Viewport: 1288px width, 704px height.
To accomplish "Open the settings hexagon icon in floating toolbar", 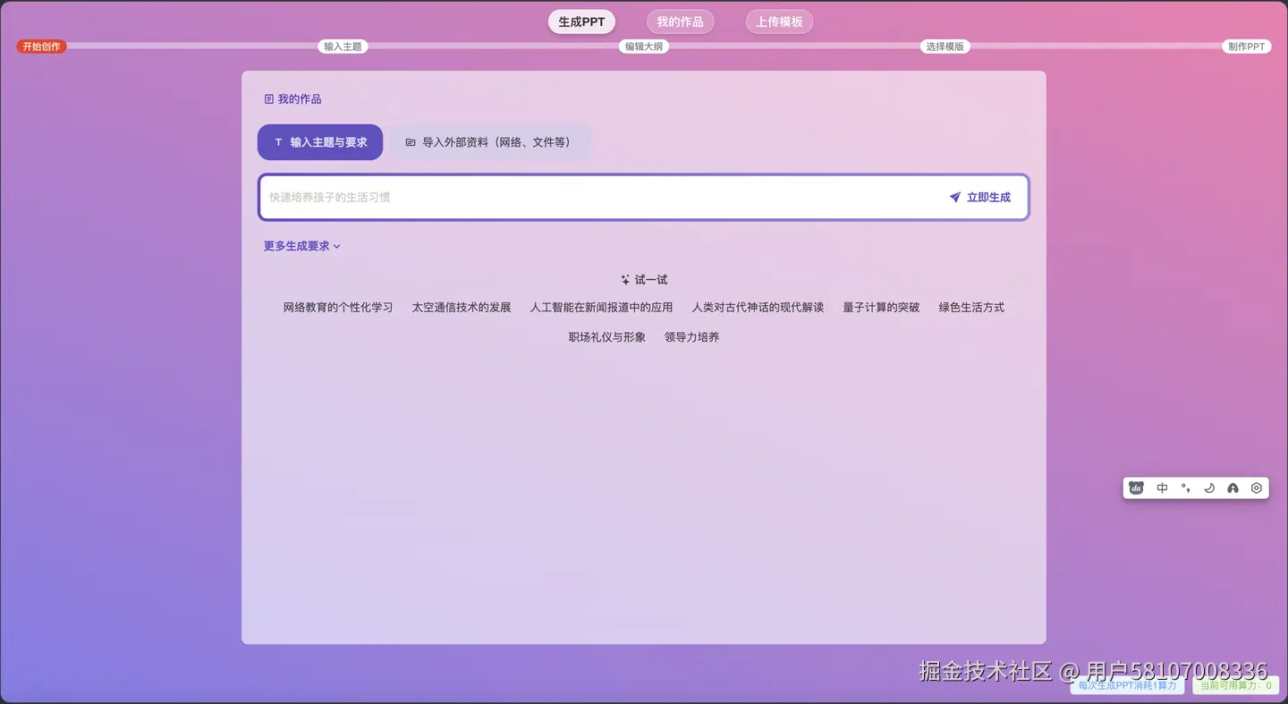I will pyautogui.click(x=1256, y=488).
